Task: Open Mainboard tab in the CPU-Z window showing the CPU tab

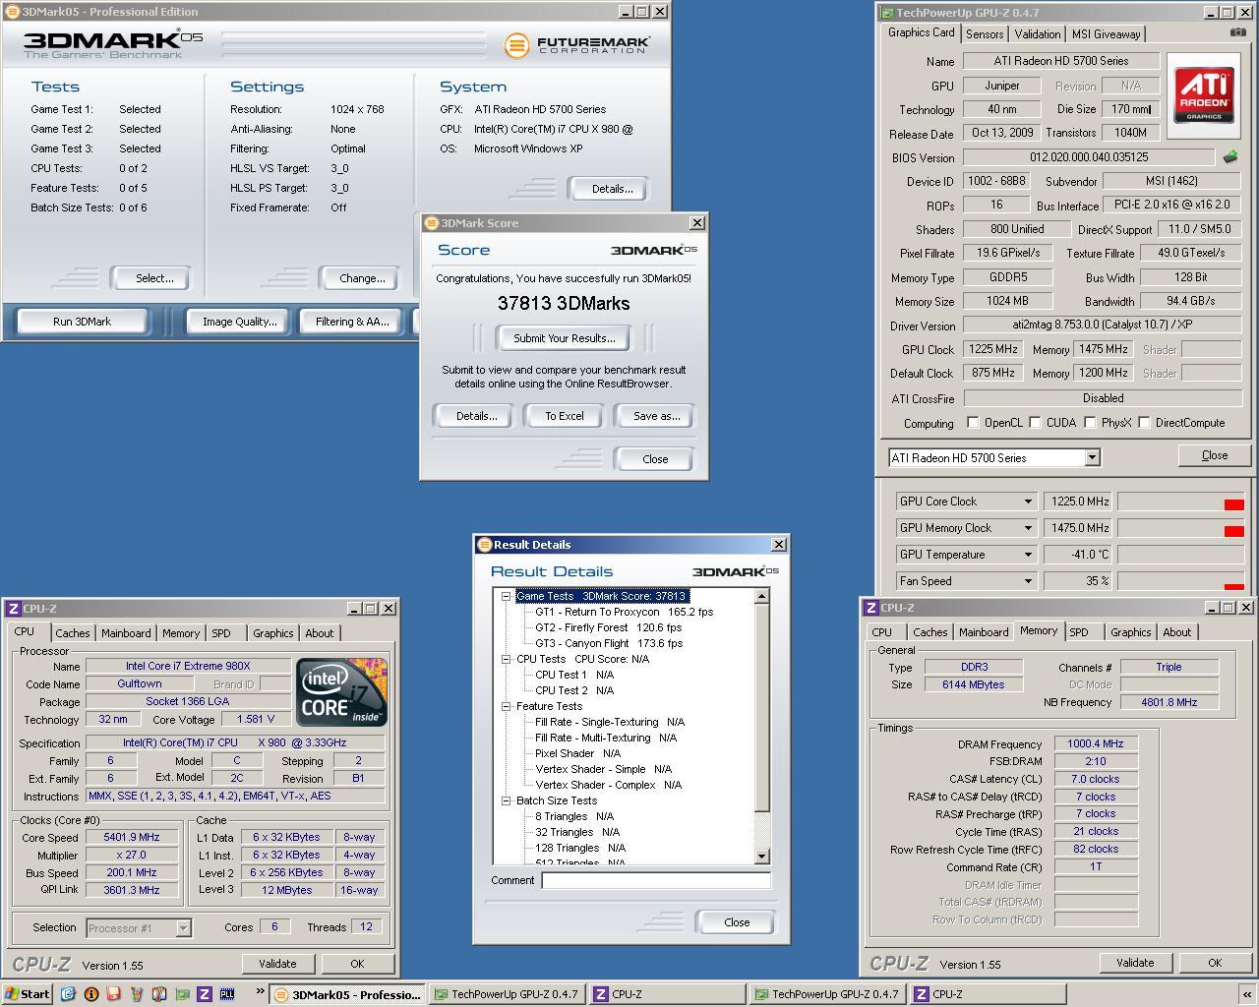Action: (x=126, y=633)
